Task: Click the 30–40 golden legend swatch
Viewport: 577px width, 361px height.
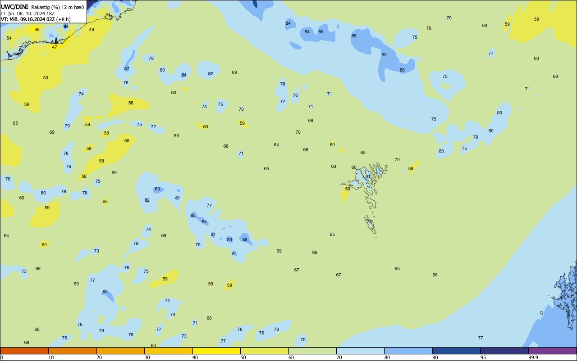Action: [x=169, y=351]
